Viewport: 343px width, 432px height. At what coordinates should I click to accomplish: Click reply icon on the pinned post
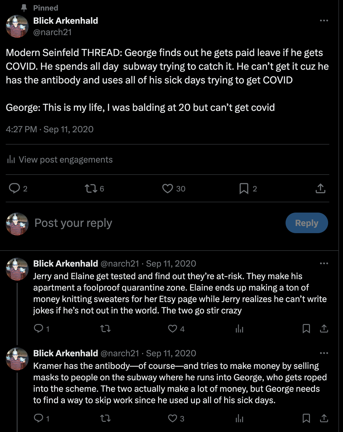pos(14,189)
